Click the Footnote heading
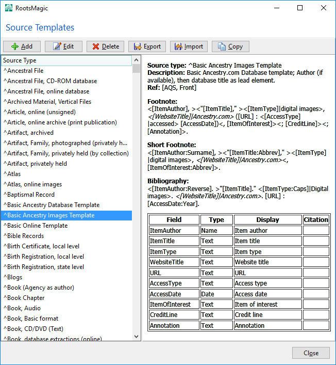Image resolution: width=336 pixels, height=365 pixels. 162,102
